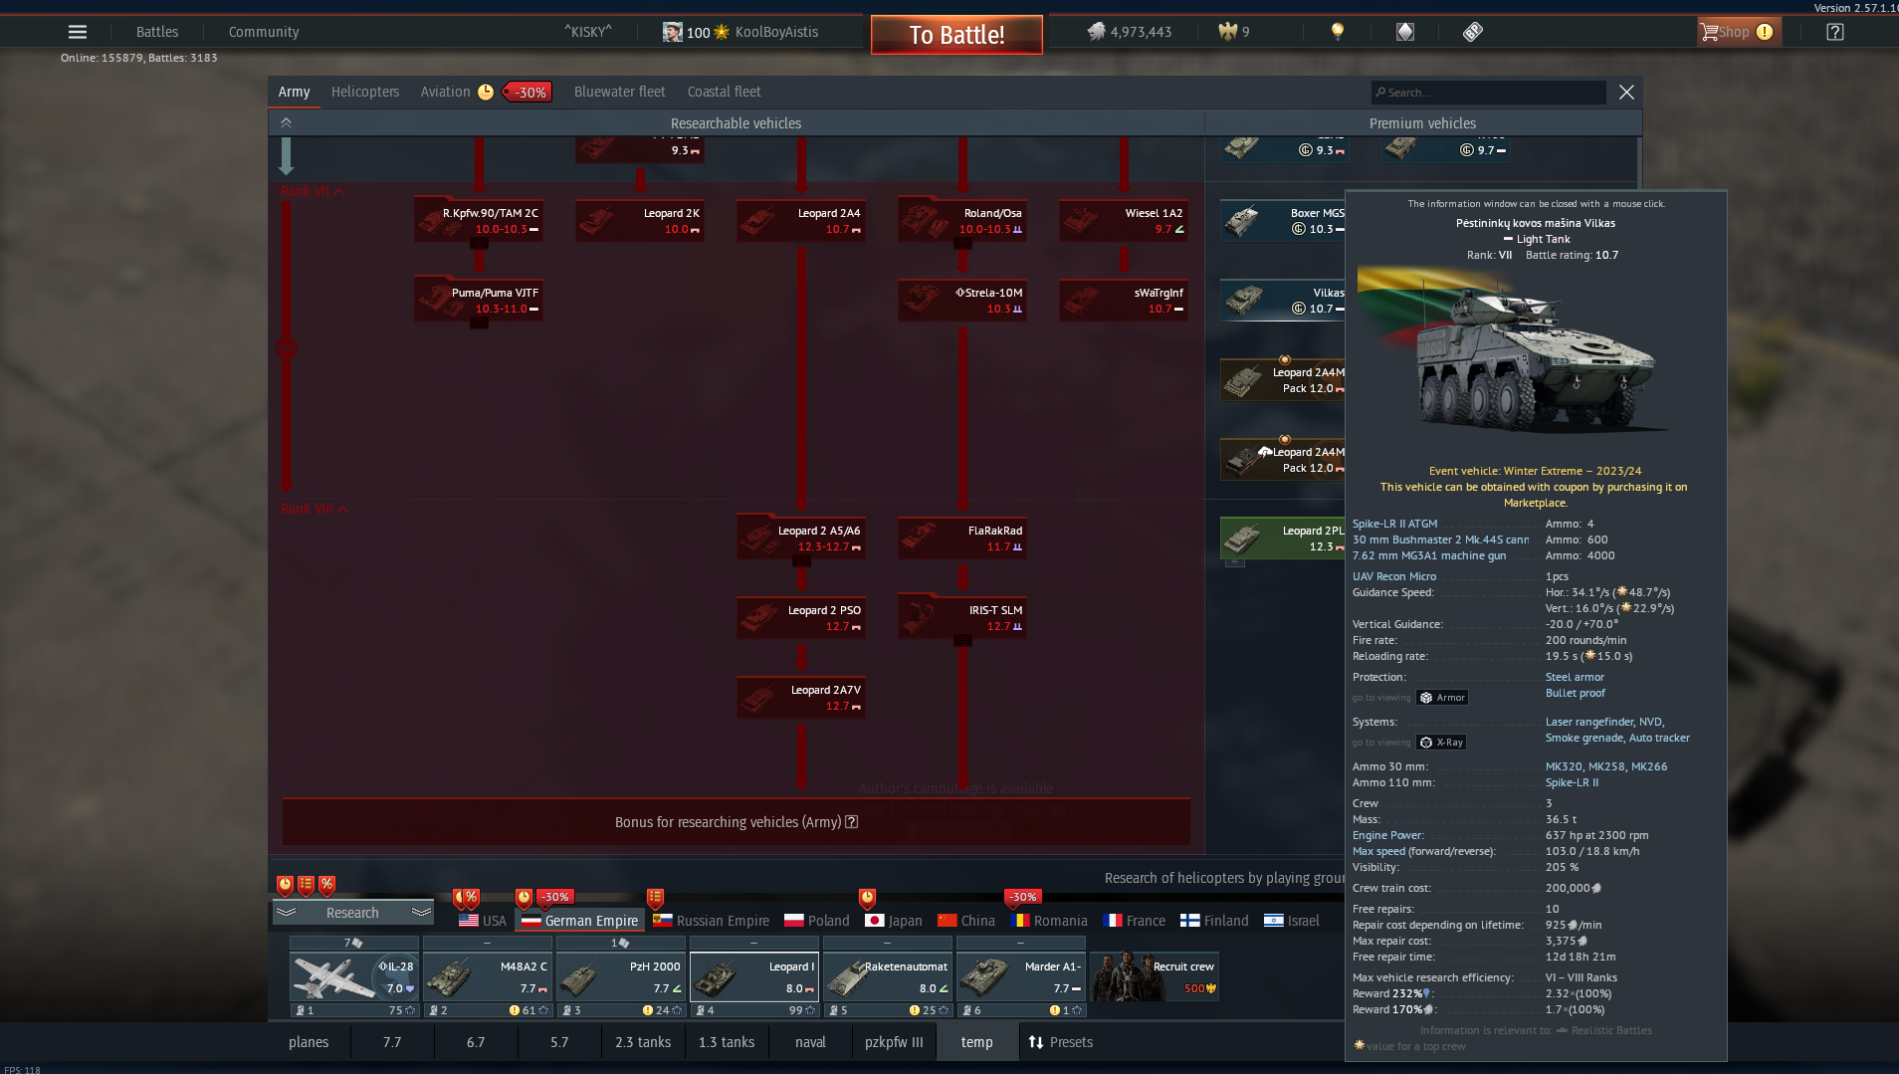Switch to the Army tab

(x=294, y=92)
